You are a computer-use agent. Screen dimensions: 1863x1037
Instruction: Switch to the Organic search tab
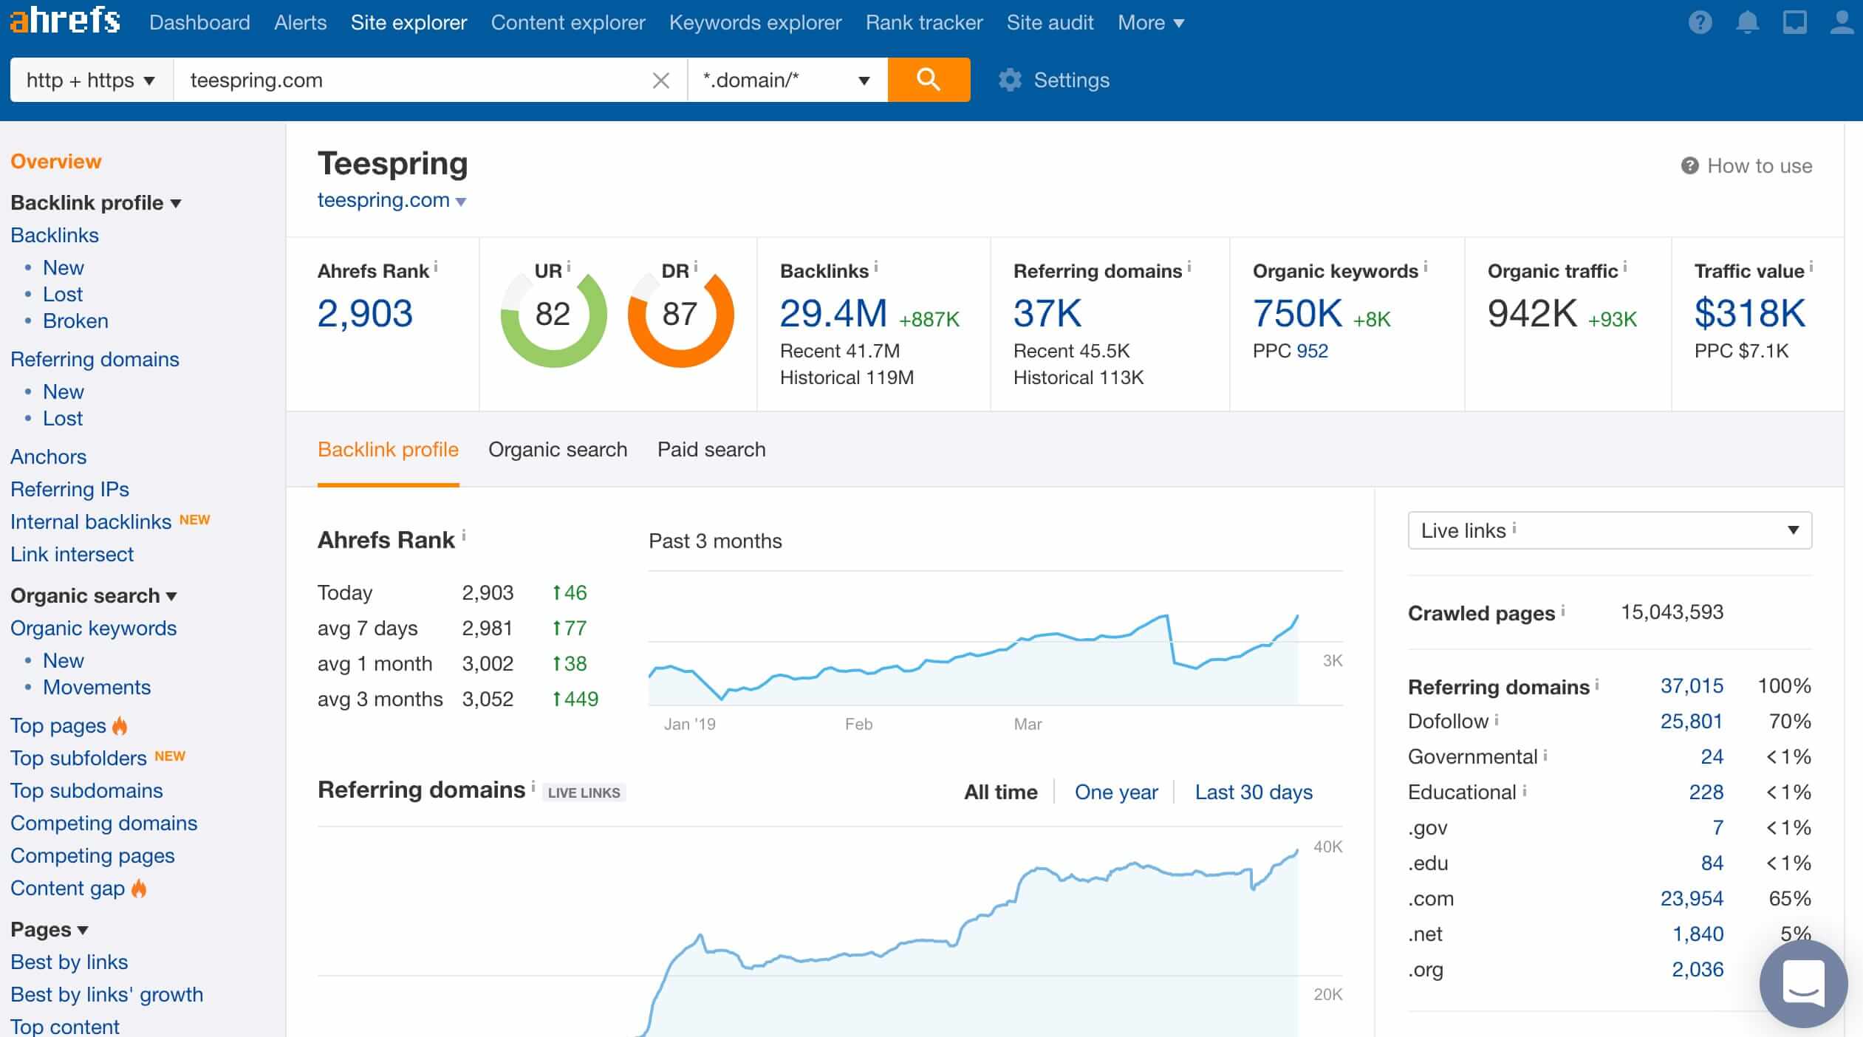[558, 448]
